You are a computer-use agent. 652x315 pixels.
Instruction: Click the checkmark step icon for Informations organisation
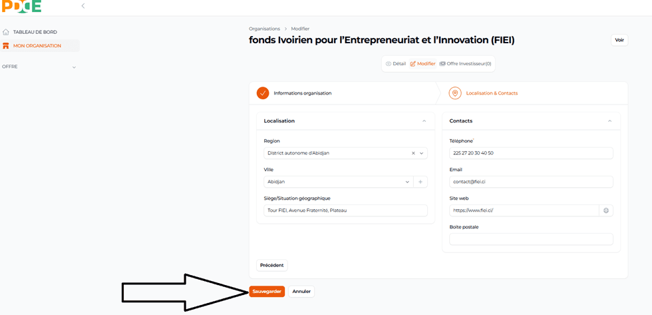[263, 93]
